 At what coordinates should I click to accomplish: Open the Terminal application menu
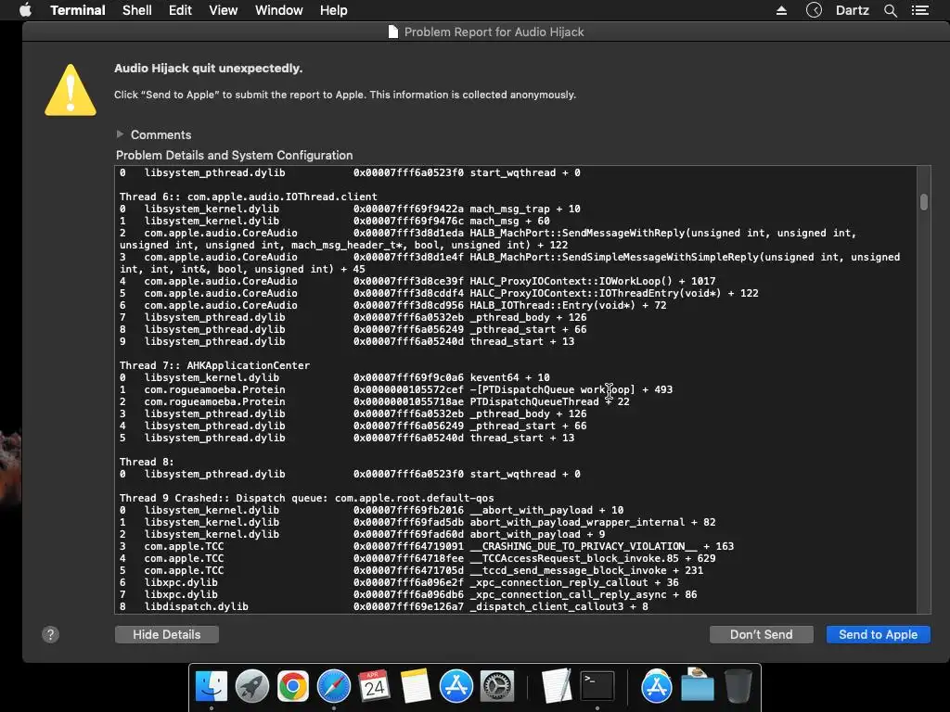[x=78, y=10]
